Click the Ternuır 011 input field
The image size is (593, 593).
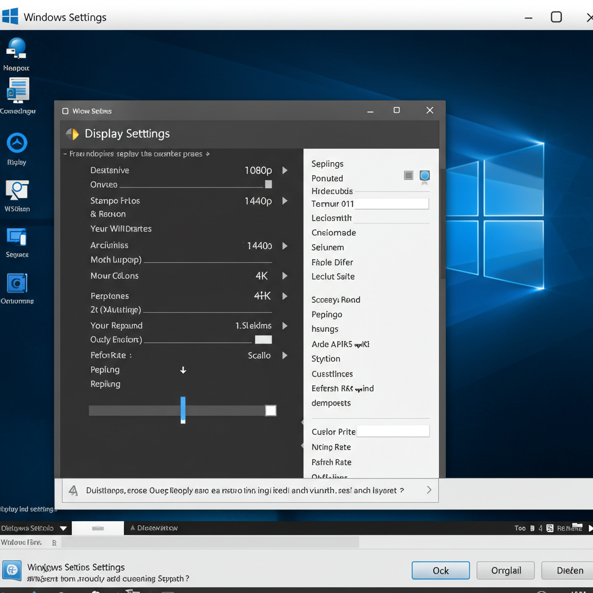391,204
